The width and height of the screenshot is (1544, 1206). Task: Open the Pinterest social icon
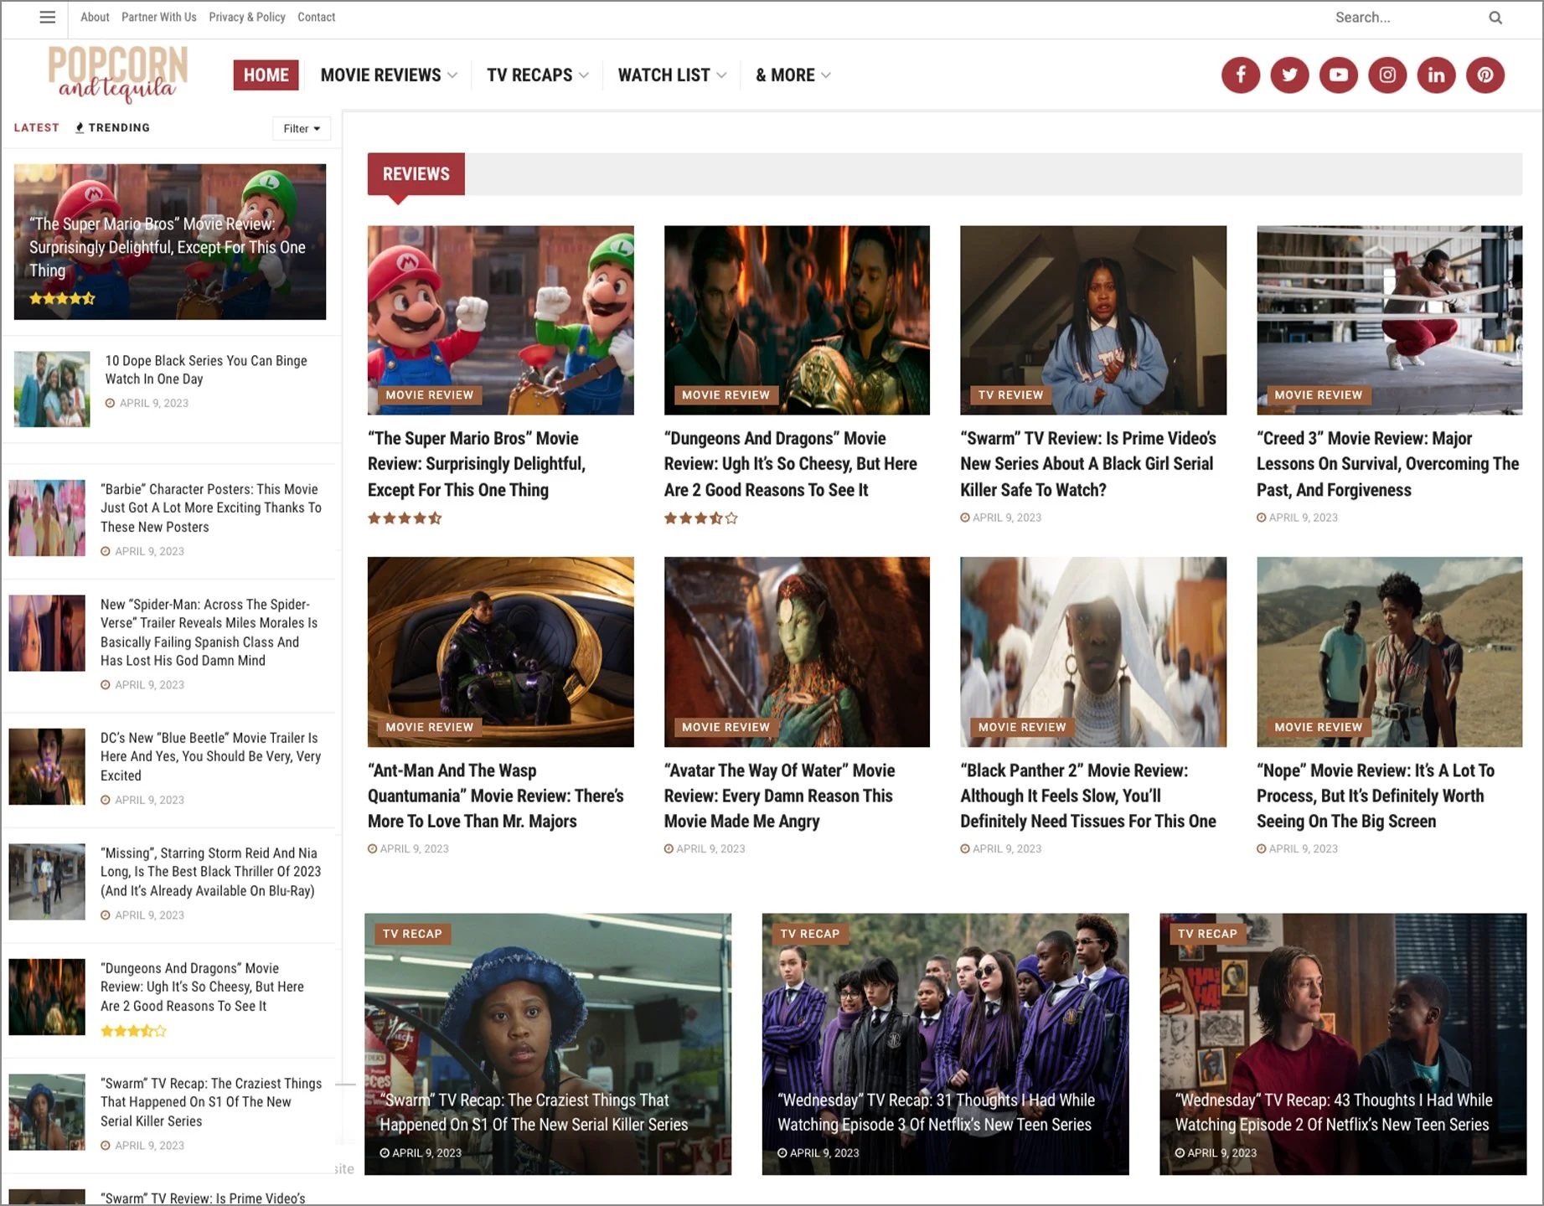coord(1485,75)
